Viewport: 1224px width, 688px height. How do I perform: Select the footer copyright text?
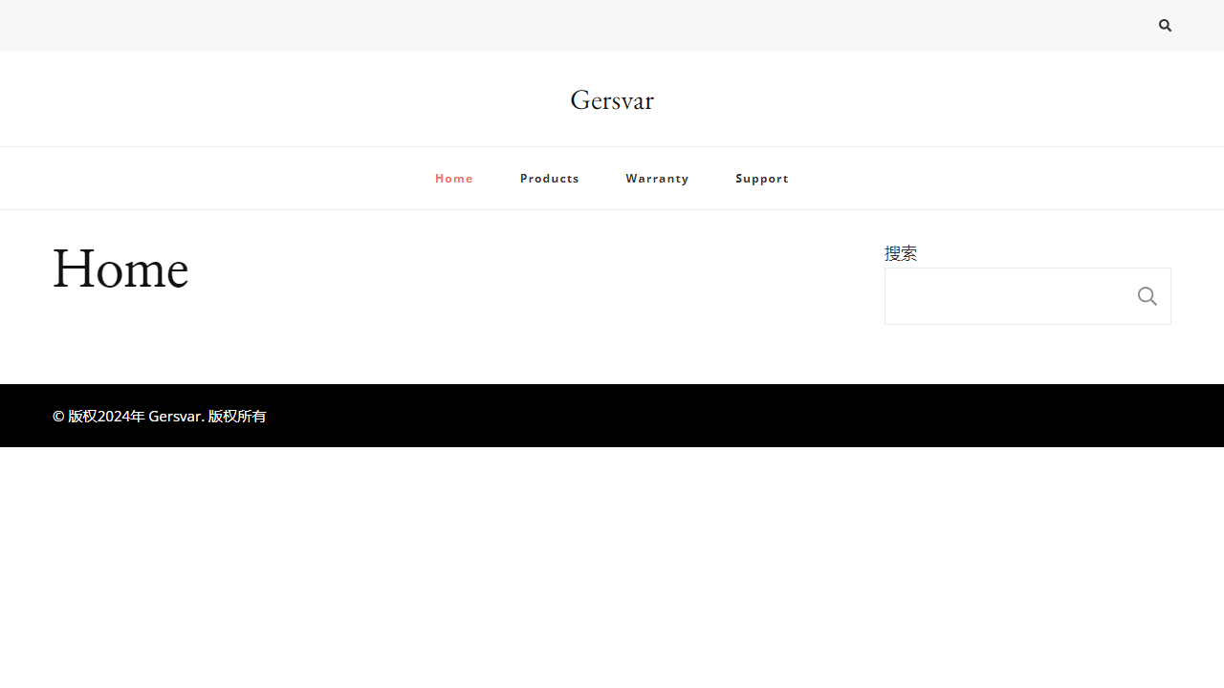[x=160, y=416]
